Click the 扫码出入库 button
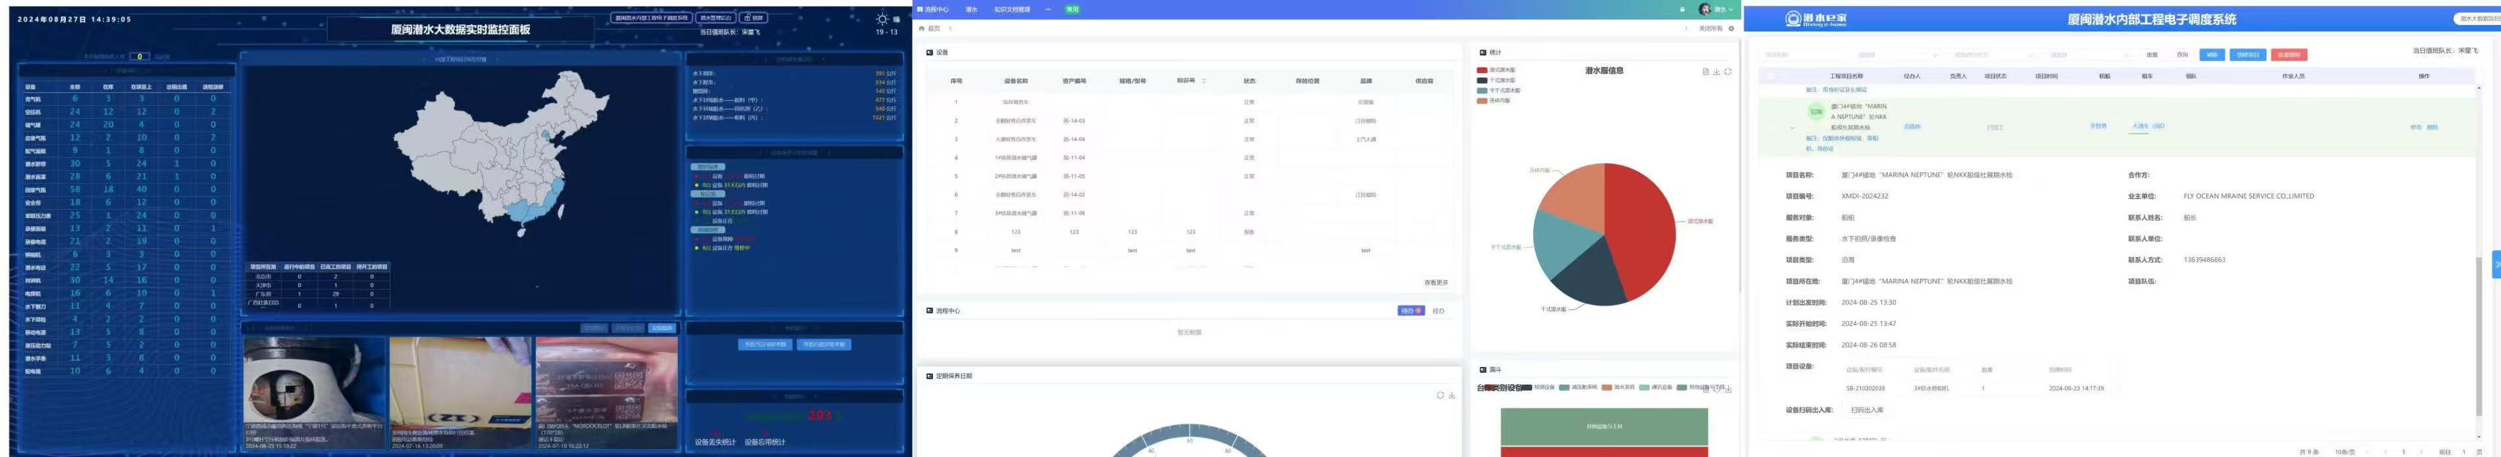 pos(1866,410)
